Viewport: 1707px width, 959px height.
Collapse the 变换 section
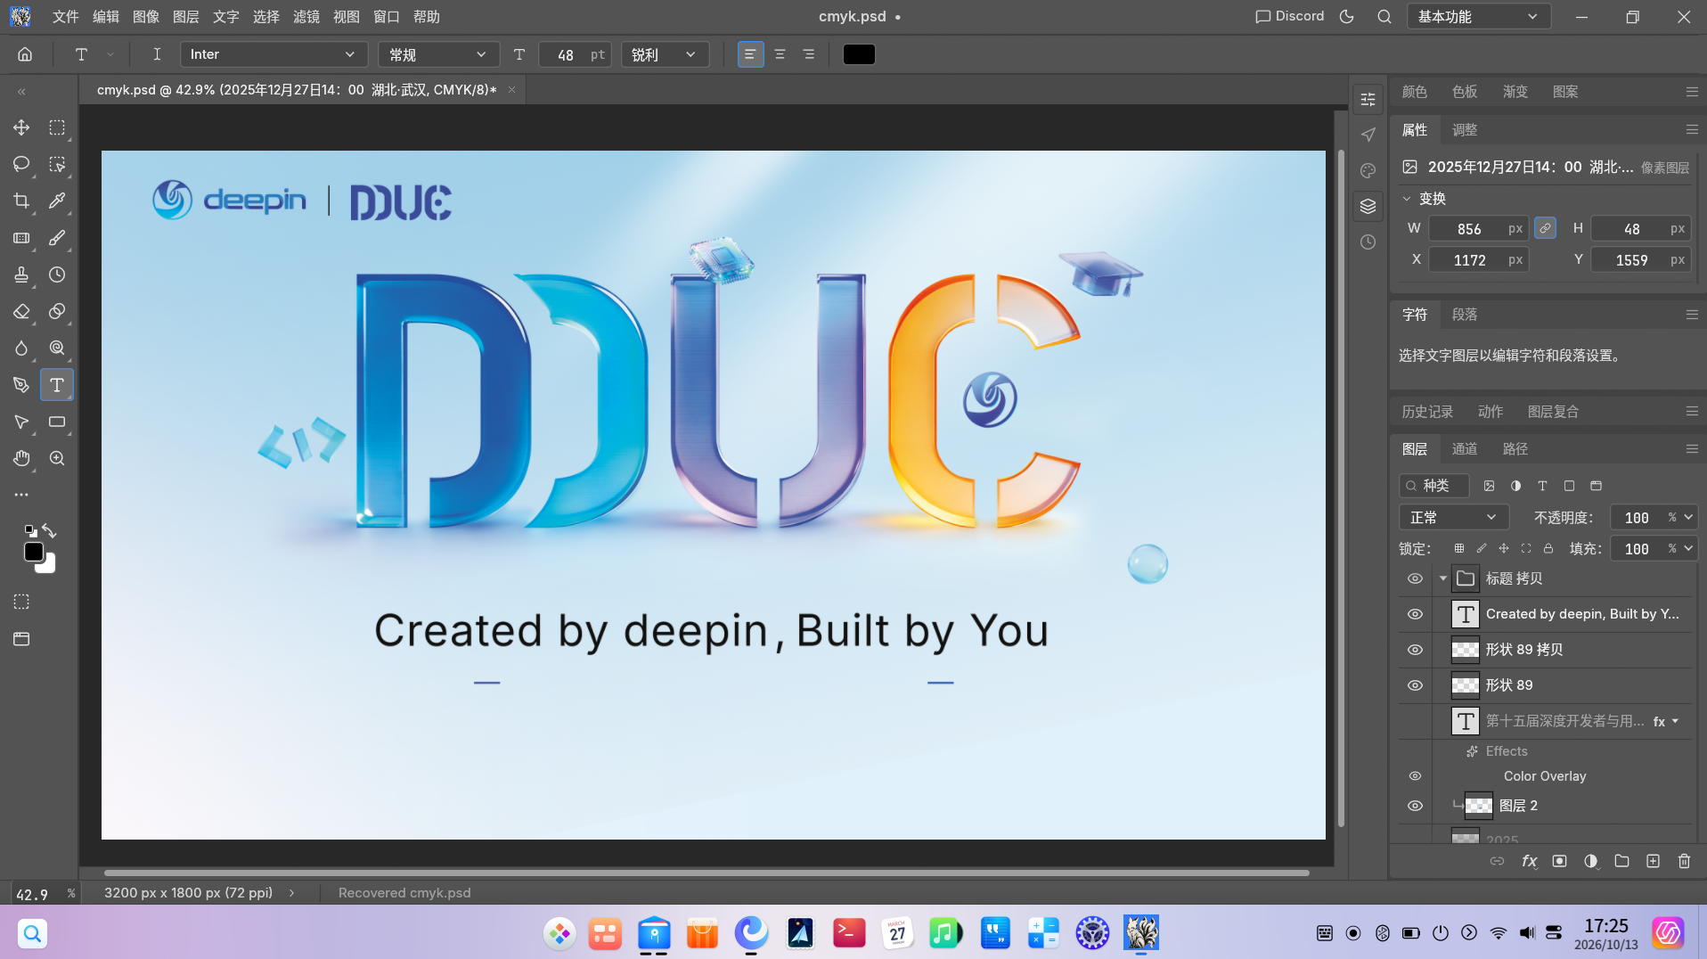tap(1407, 199)
